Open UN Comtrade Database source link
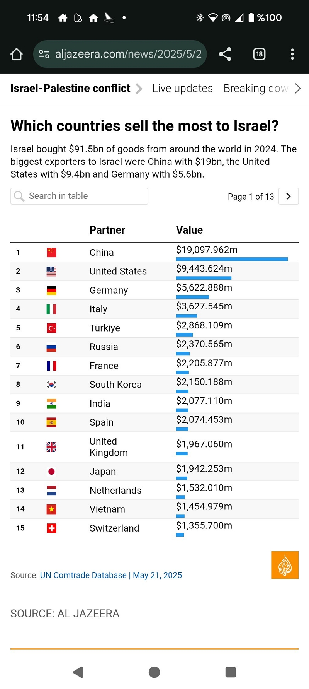309x689 pixels. (x=83, y=575)
